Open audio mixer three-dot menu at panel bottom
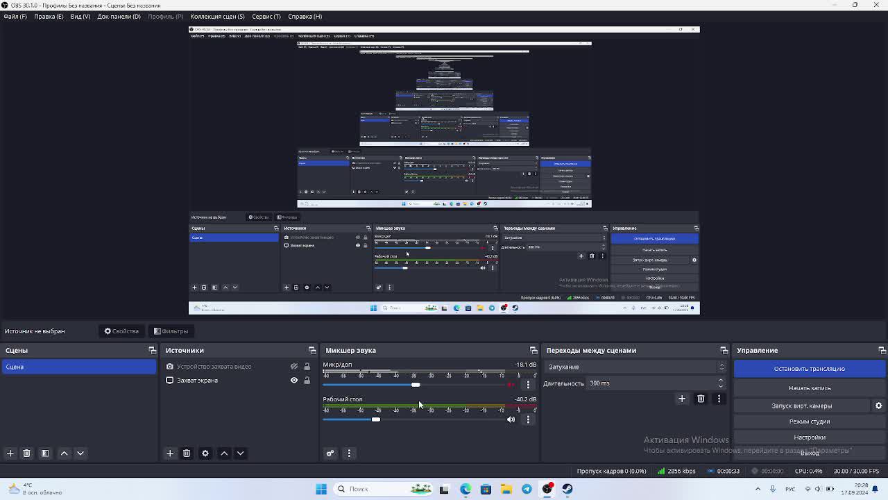 pos(349,453)
